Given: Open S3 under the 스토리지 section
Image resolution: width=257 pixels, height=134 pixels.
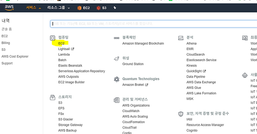Looking at the screenshot, I should click(60, 103).
